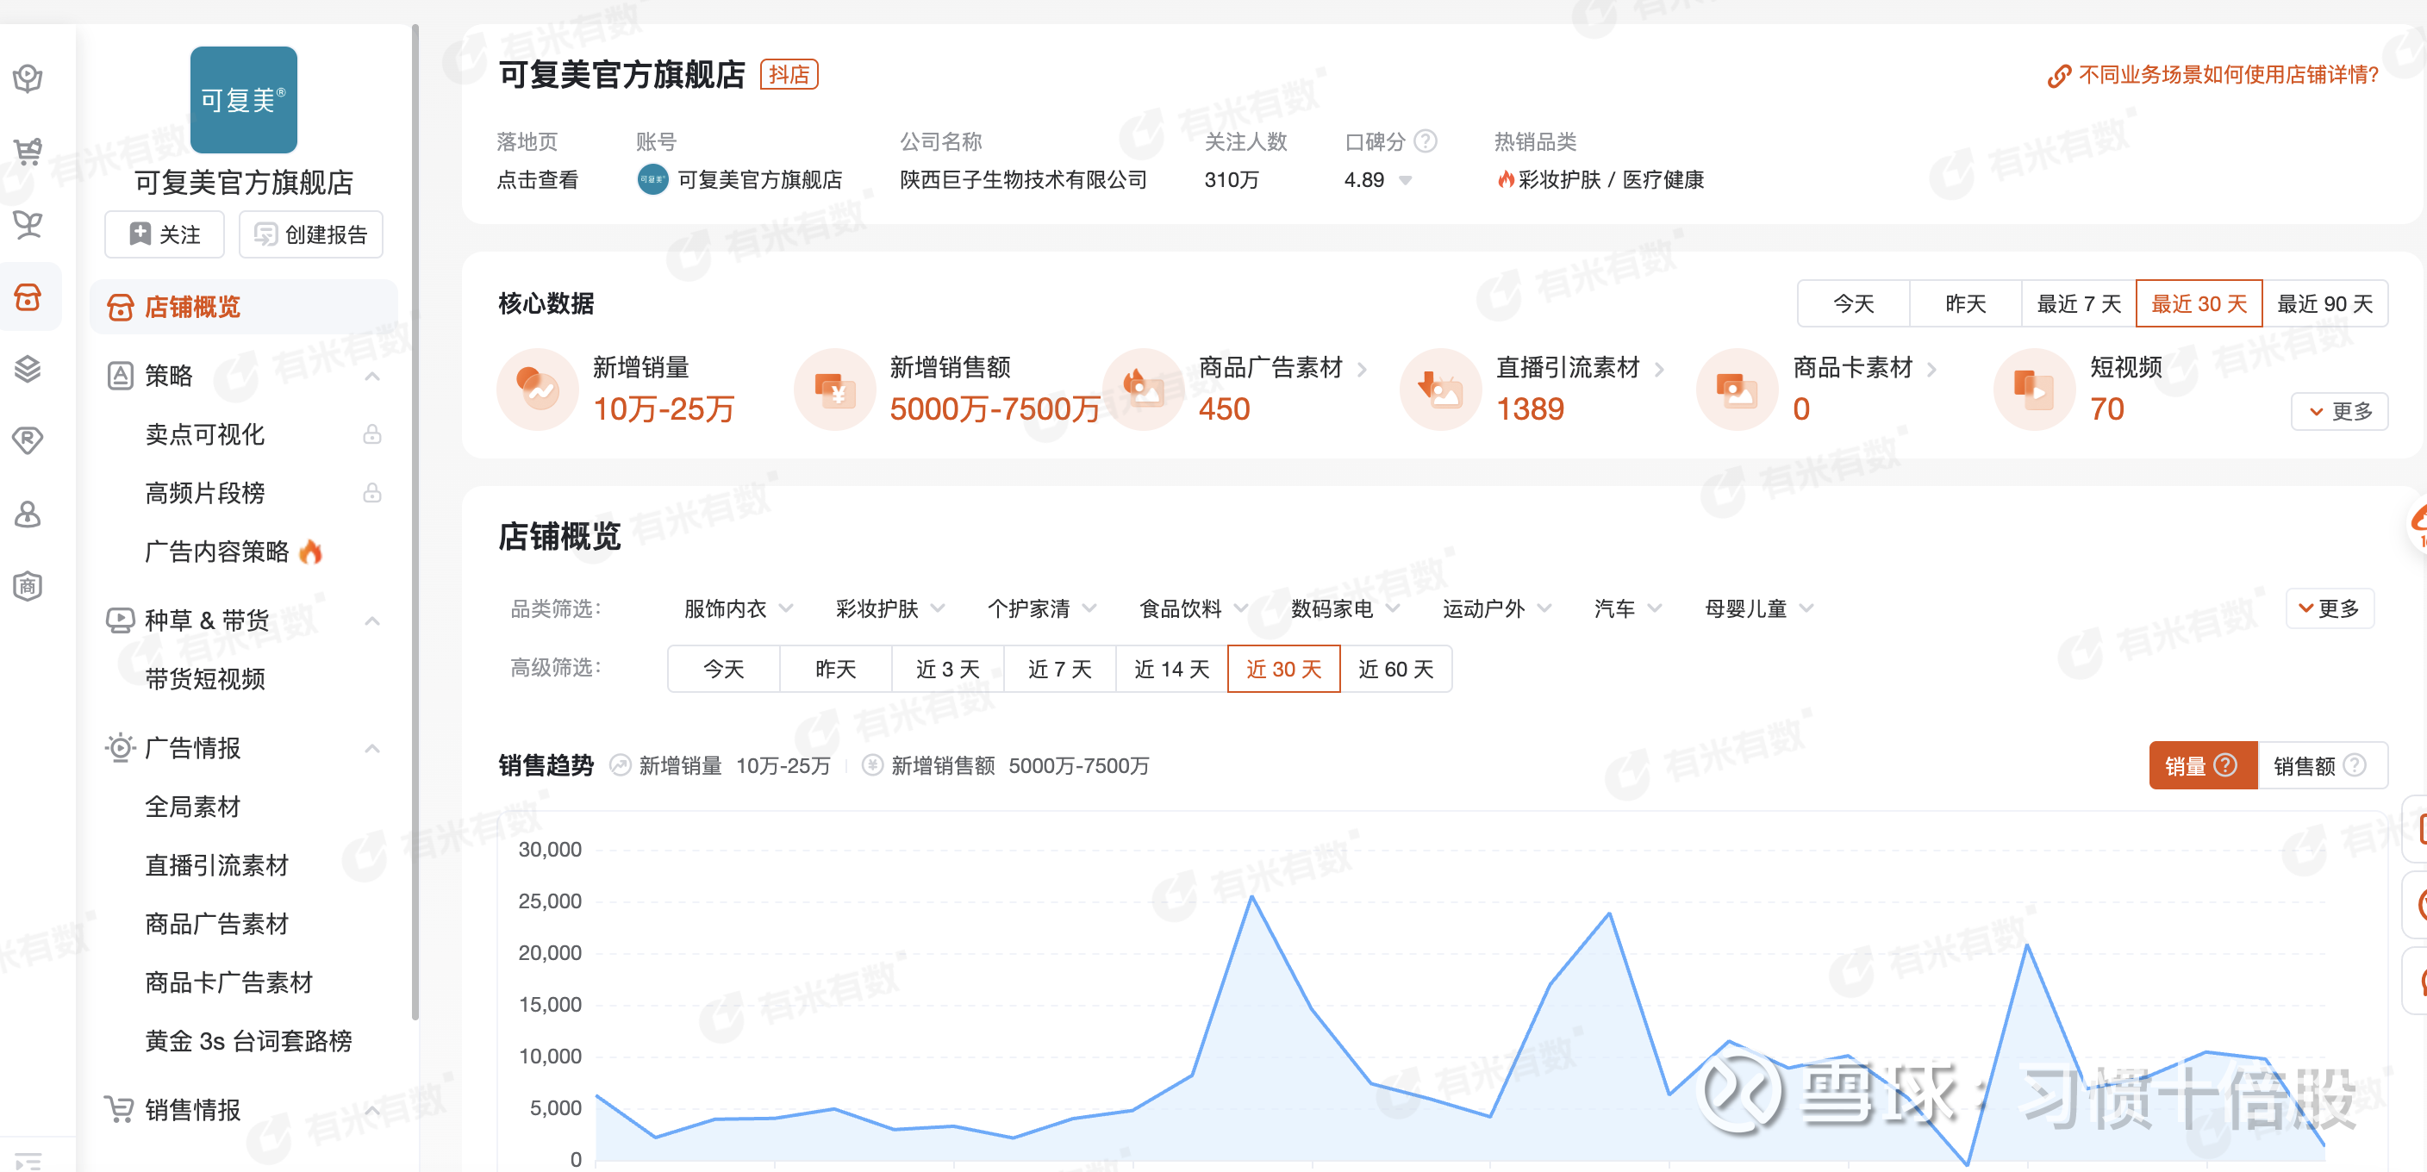Image resolution: width=2427 pixels, height=1172 pixels.
Task: Switch core data to 最近 90 天
Action: 2324,303
